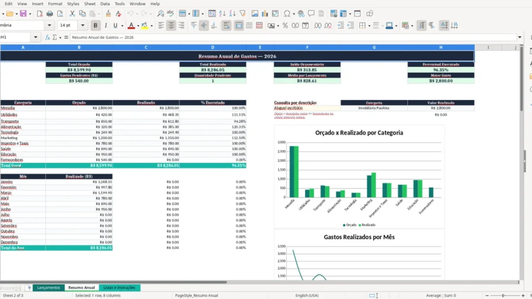The height and width of the screenshot is (299, 532).
Task: Insert pivot table icon
Action: click(x=275, y=13)
